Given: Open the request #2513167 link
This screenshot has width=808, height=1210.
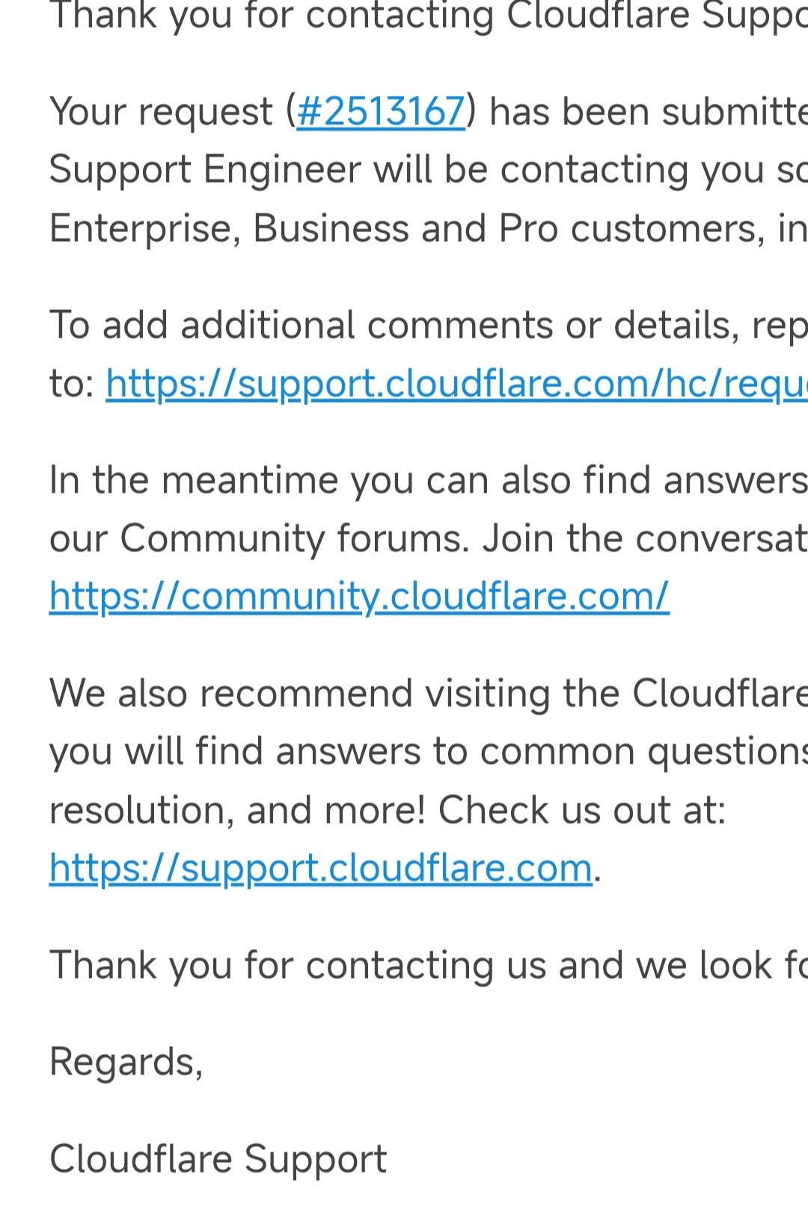Looking at the screenshot, I should pos(381,112).
